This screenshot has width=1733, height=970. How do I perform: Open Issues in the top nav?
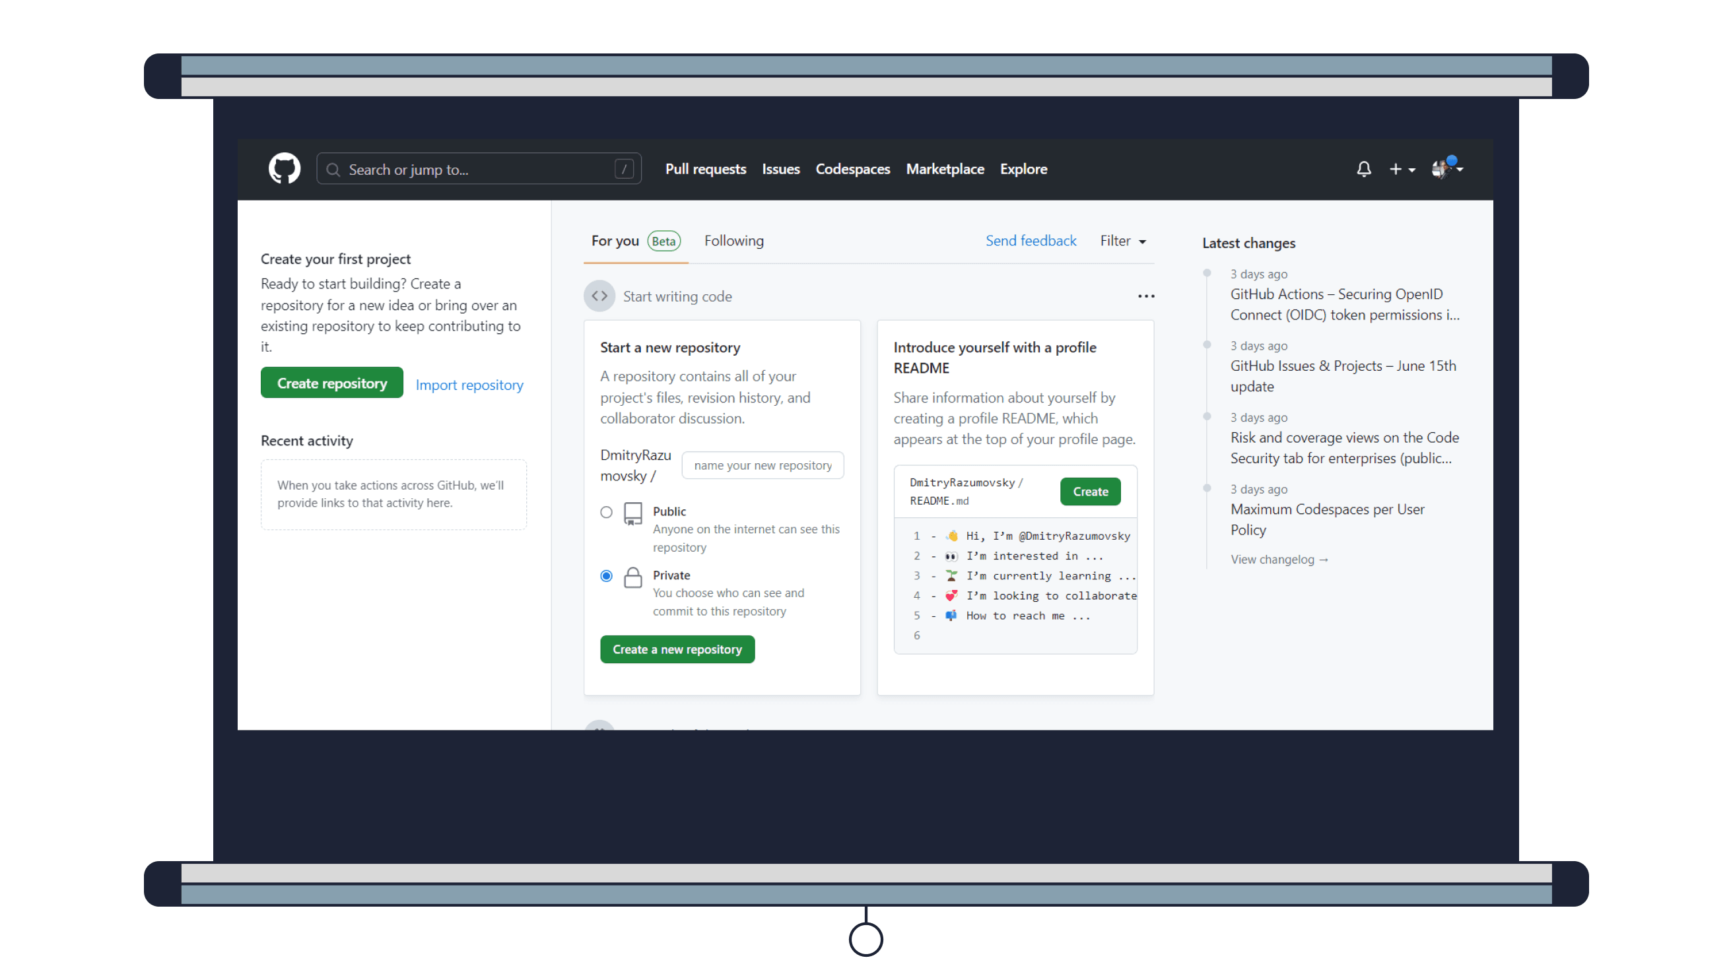[x=780, y=170]
